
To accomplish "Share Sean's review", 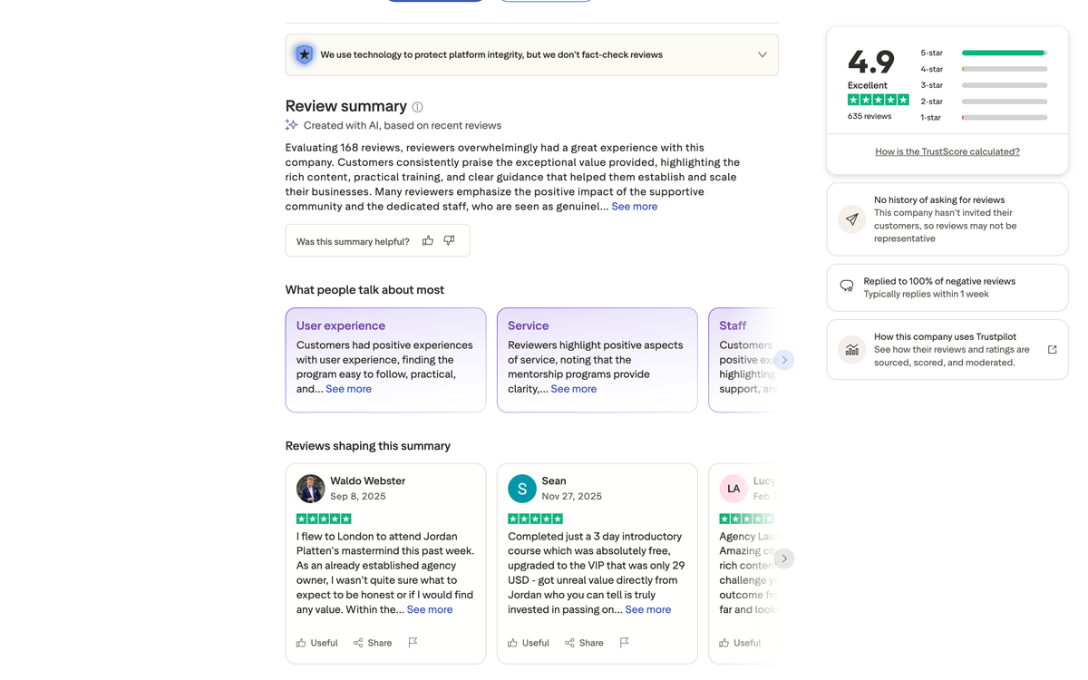I will (584, 643).
